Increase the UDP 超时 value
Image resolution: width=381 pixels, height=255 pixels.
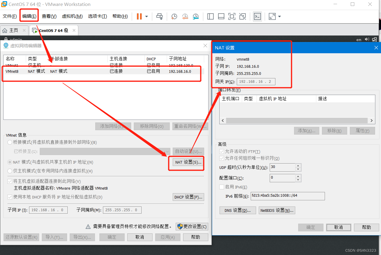tap(298, 166)
